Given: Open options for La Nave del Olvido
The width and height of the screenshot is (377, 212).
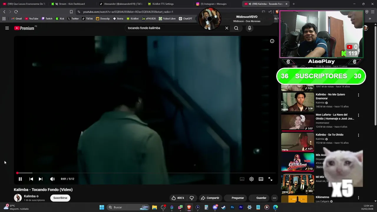Looking at the screenshot, I should (358, 115).
